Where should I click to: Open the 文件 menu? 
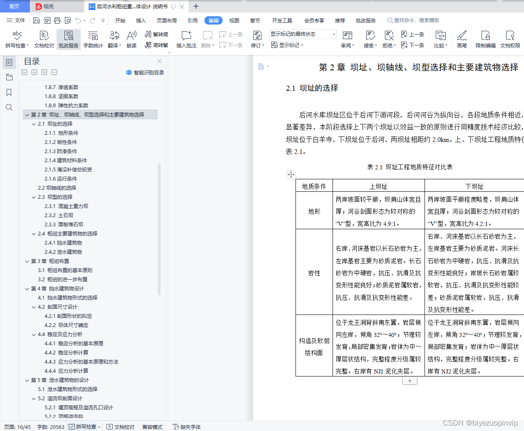tap(16, 20)
